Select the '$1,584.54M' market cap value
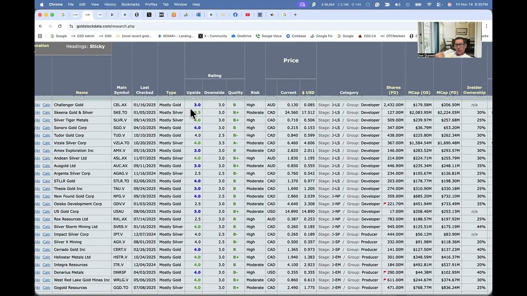 point(420,143)
